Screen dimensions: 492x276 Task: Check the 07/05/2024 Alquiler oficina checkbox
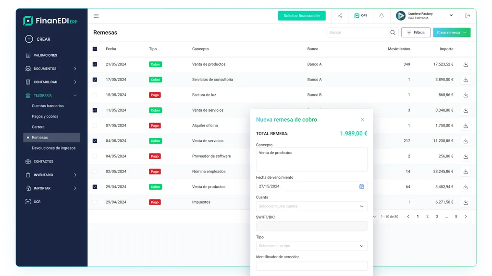[x=95, y=126]
